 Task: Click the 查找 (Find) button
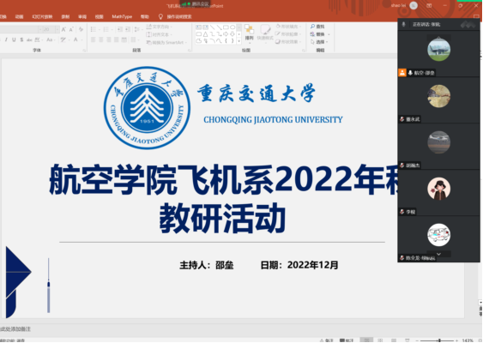(x=317, y=27)
